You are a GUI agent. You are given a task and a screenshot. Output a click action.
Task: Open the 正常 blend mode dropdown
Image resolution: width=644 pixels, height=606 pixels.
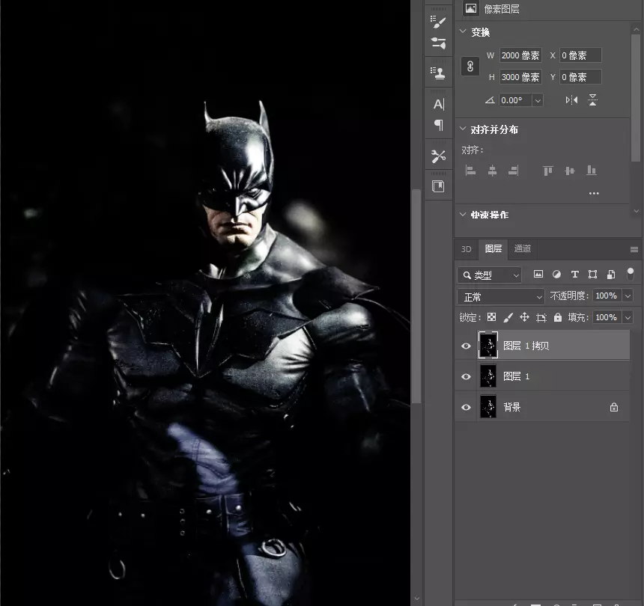click(x=501, y=296)
